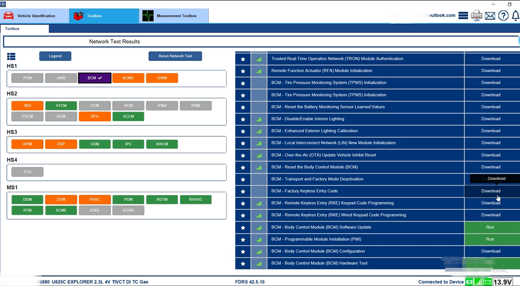Image resolution: width=520 pixels, height=286 pixels.
Task: Click the help question mark icon
Action: click(503, 16)
